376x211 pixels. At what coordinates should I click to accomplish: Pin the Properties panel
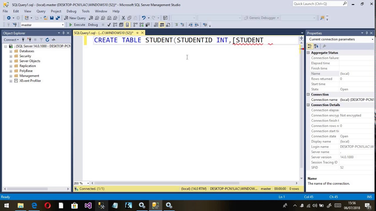(367, 33)
